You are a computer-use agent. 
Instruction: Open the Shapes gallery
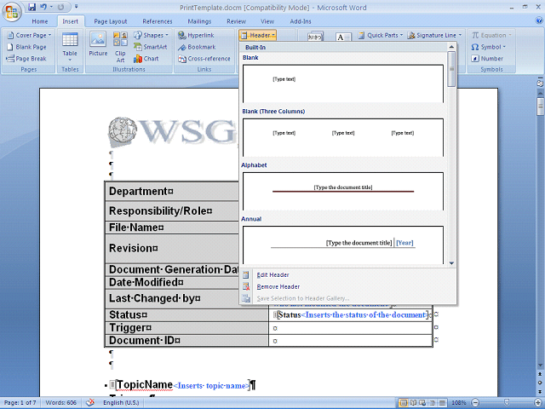[x=151, y=35]
